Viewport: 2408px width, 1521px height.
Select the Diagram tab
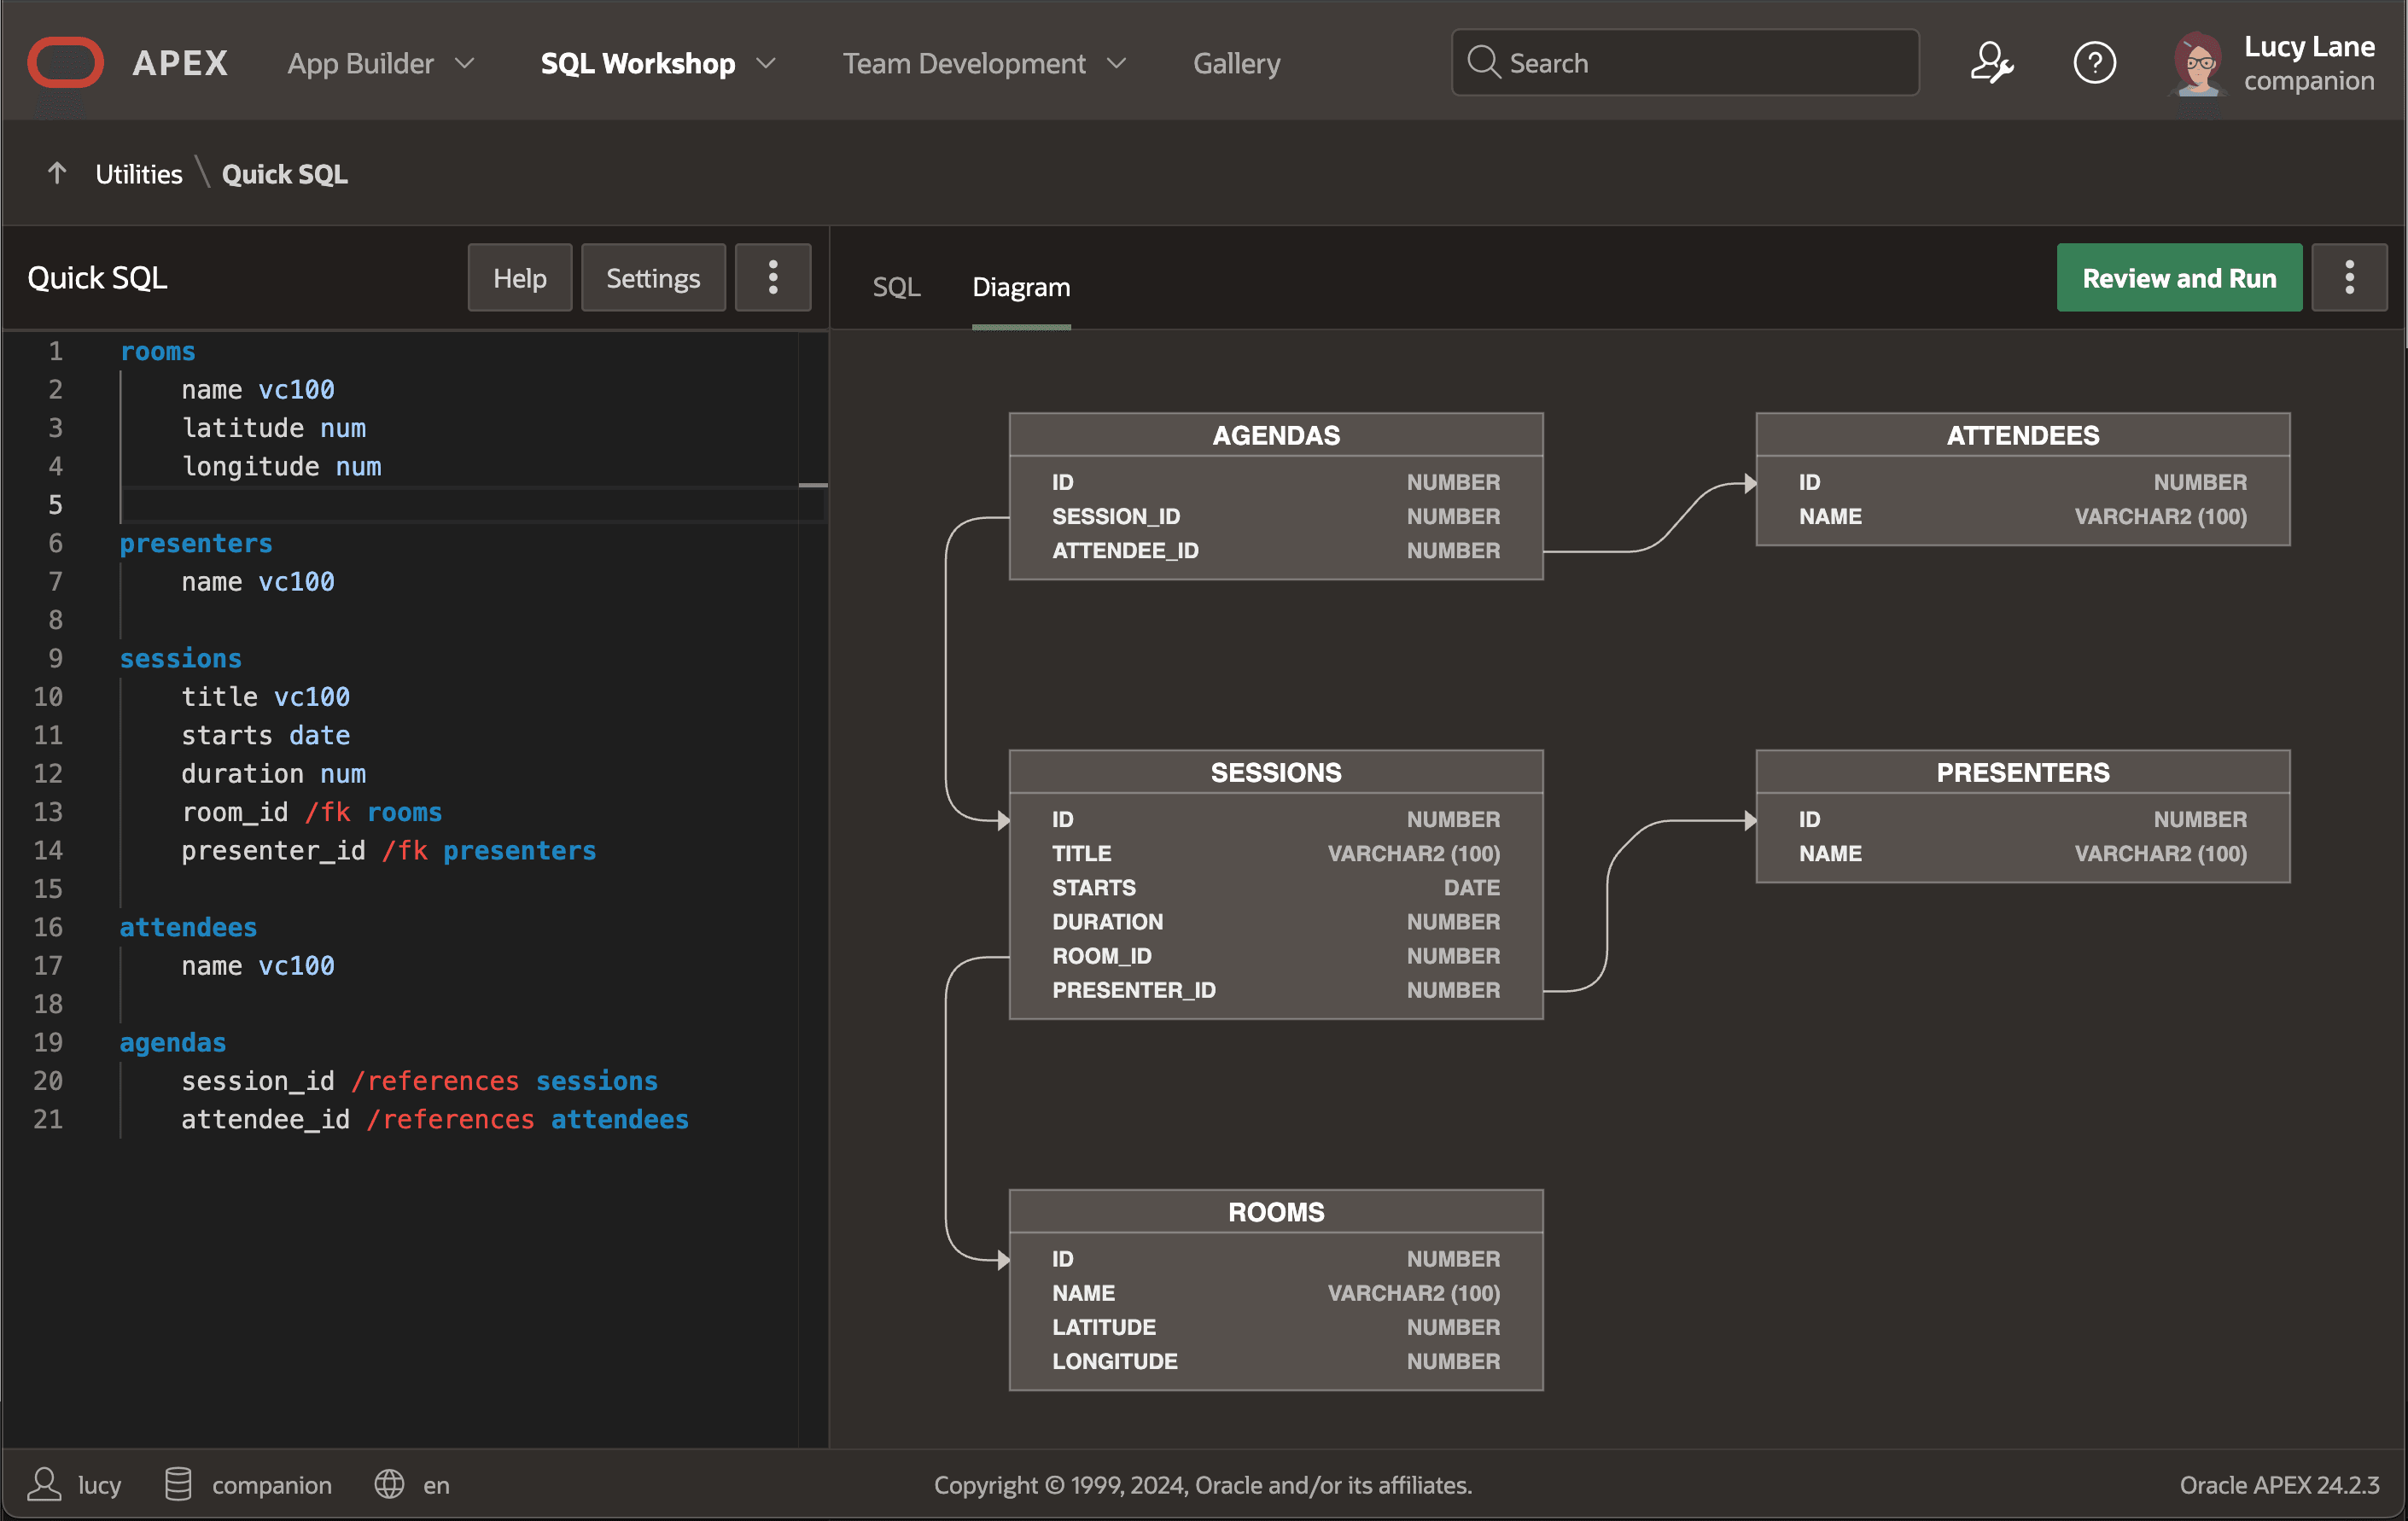click(1021, 287)
